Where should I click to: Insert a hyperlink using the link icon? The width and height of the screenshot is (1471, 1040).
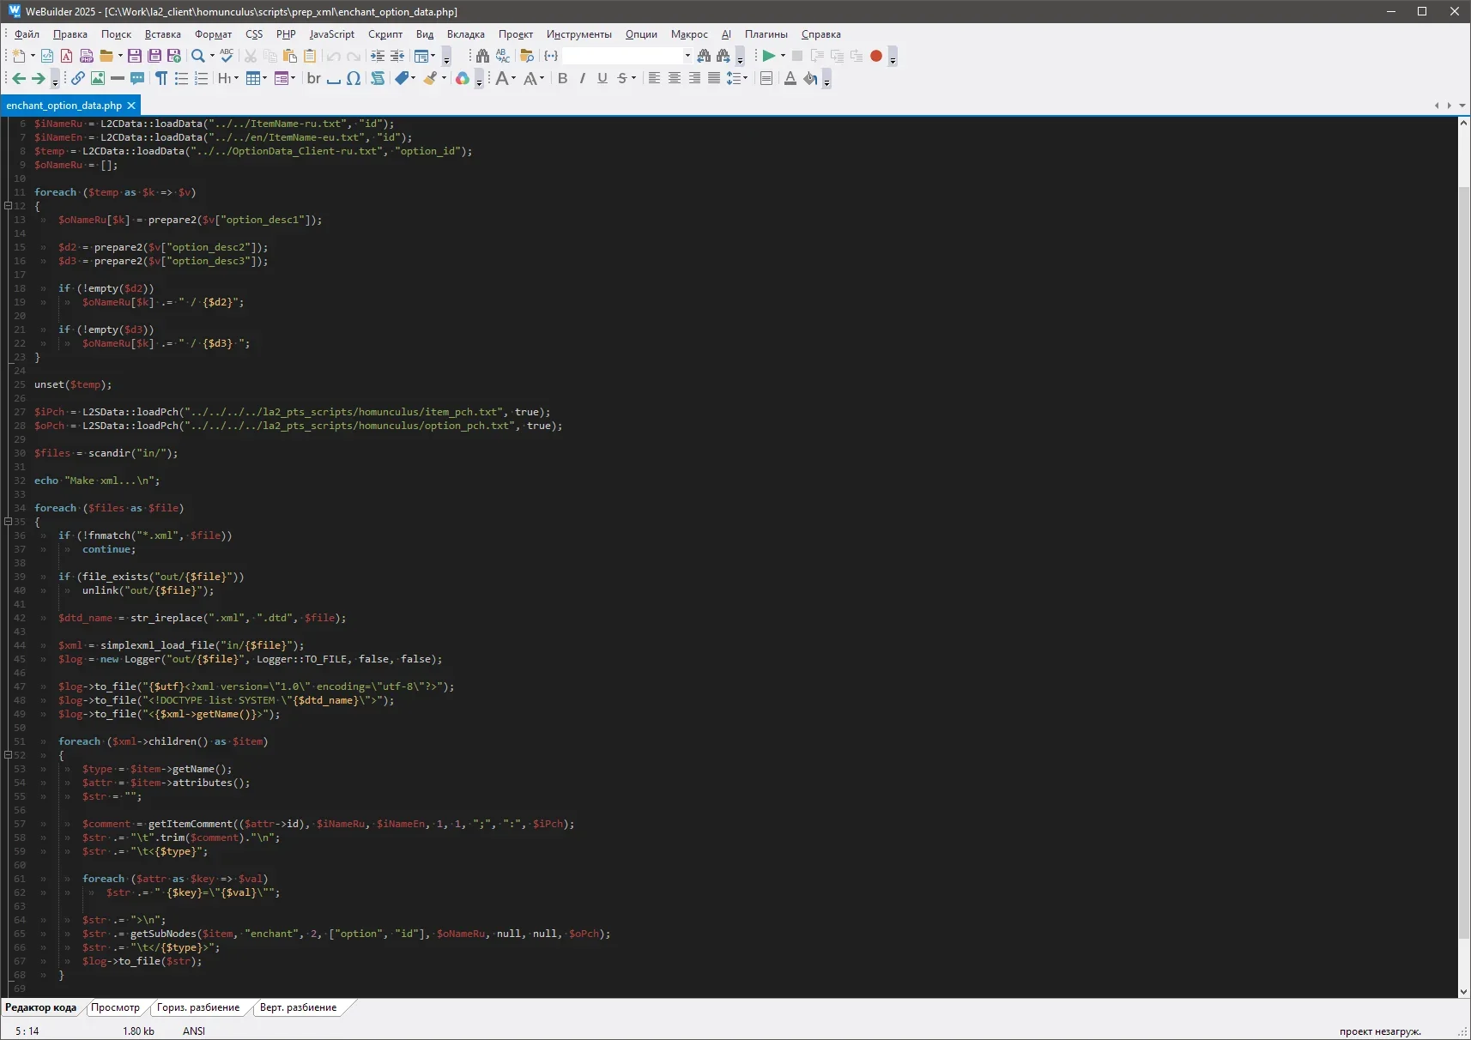tap(78, 79)
